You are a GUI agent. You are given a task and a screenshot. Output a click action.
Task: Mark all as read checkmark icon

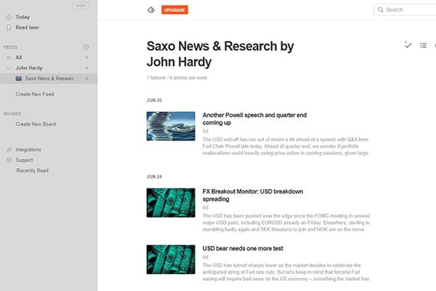pyautogui.click(x=408, y=45)
